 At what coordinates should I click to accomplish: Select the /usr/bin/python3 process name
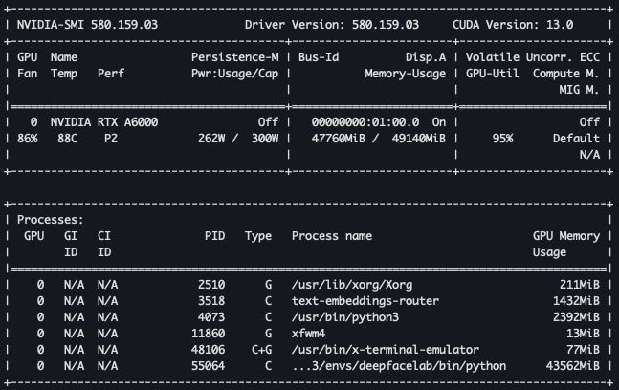tap(345, 317)
